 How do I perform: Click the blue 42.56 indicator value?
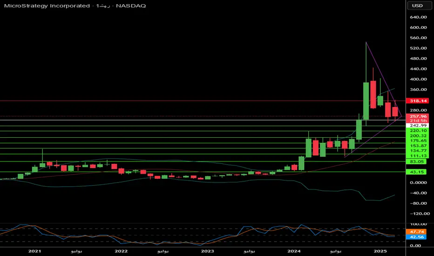click(x=416, y=237)
